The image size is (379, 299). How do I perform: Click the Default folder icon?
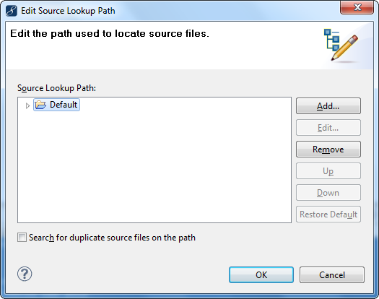[x=40, y=105]
